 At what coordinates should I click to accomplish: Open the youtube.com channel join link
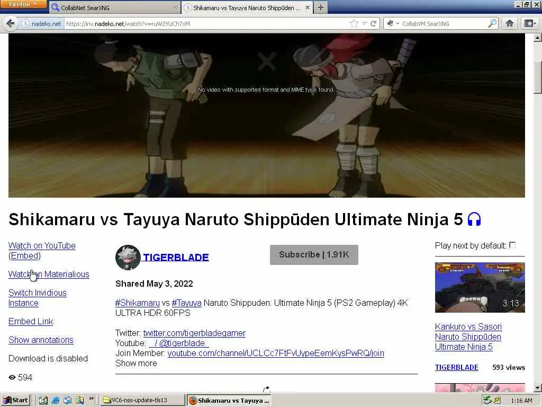point(275,353)
